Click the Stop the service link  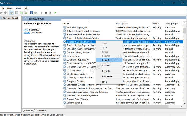[x=26, y=29]
